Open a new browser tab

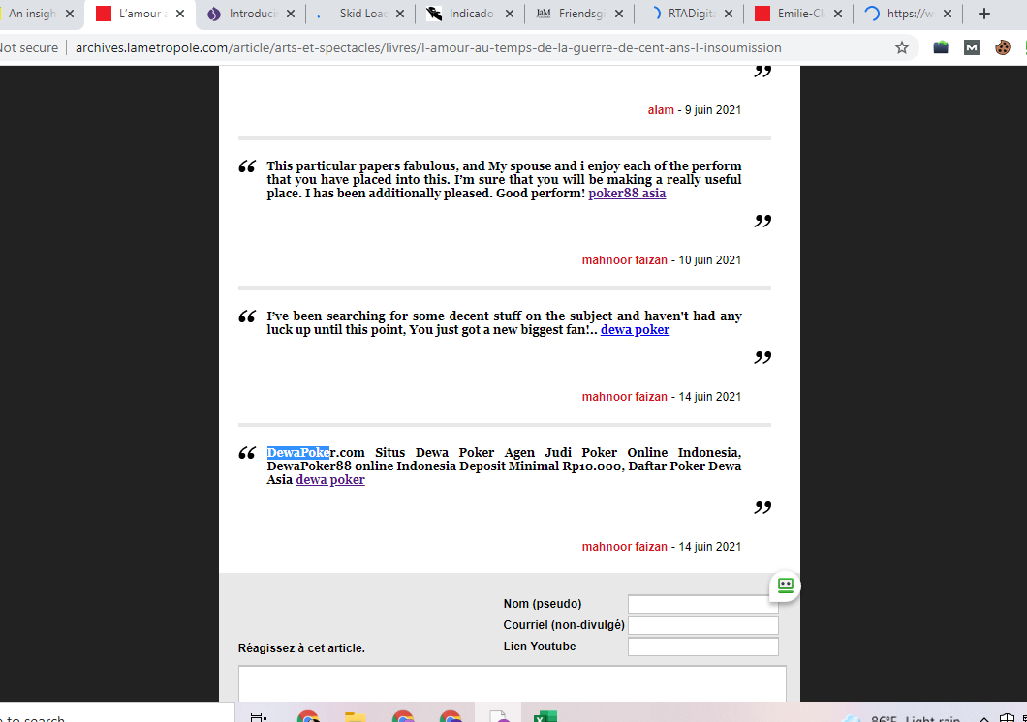[984, 14]
